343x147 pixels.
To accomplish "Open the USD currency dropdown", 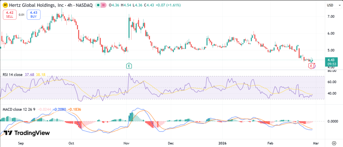I will 330,5.
